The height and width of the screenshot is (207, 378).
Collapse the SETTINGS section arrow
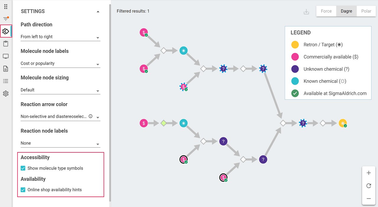98,11
